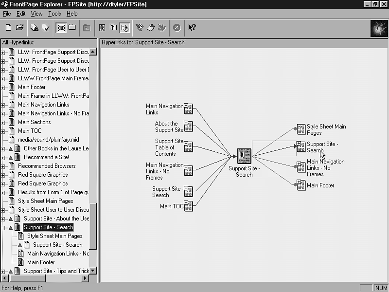The width and height of the screenshot is (389, 292).
Task: Toggle Hyperlinks to Images toolbar button
Action: click(x=102, y=28)
